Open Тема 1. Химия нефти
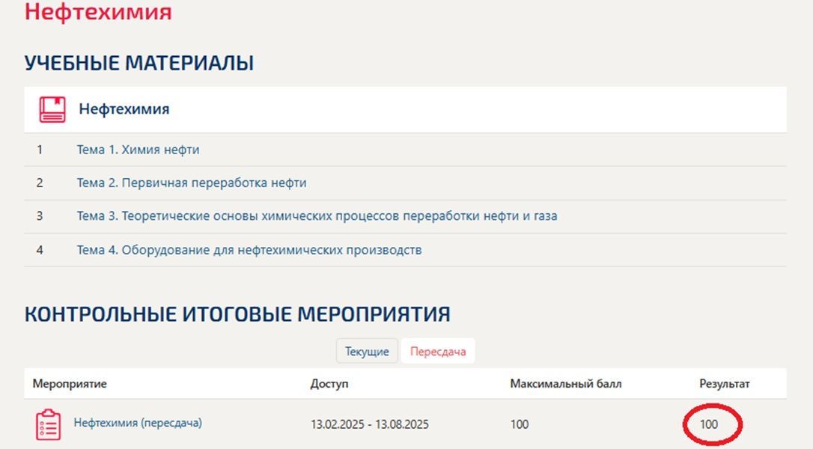The image size is (813, 449). click(x=138, y=150)
